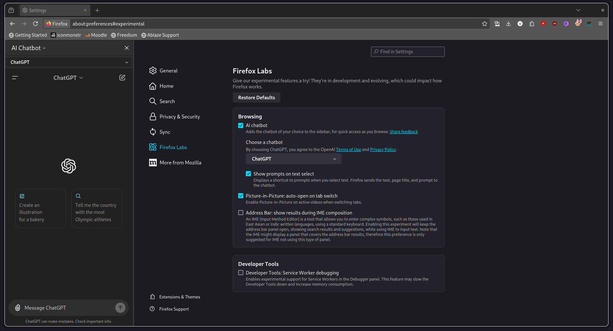This screenshot has width=613, height=331.
Task: Uncheck the AI chatbot checkbox
Action: (241, 125)
